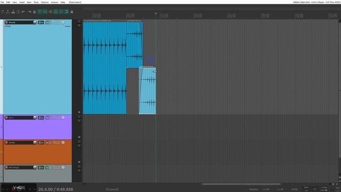The height and width of the screenshot is (192, 341).
Task: Click the Redo arrow in the toolbar
Action: [x=29, y=12]
